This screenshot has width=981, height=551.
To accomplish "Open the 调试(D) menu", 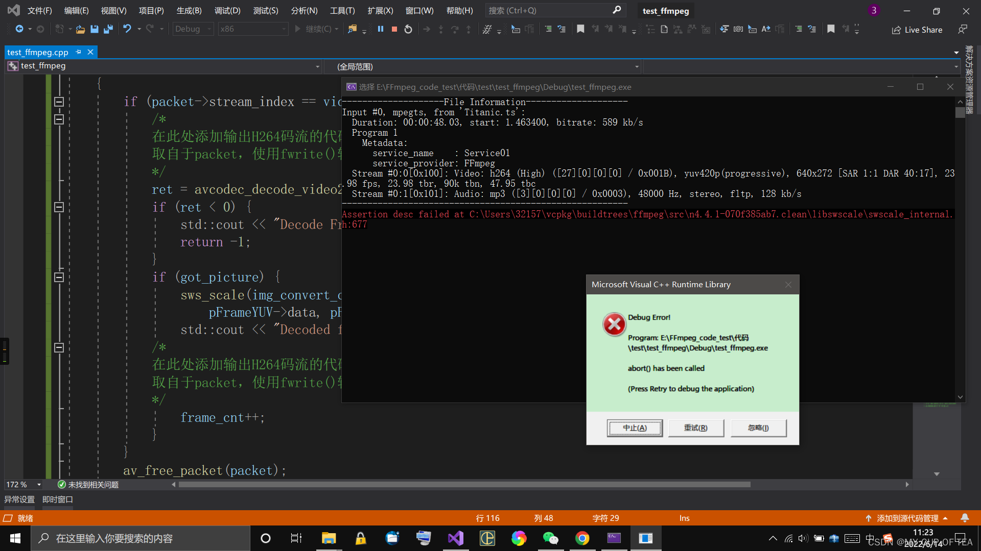I will click(227, 11).
